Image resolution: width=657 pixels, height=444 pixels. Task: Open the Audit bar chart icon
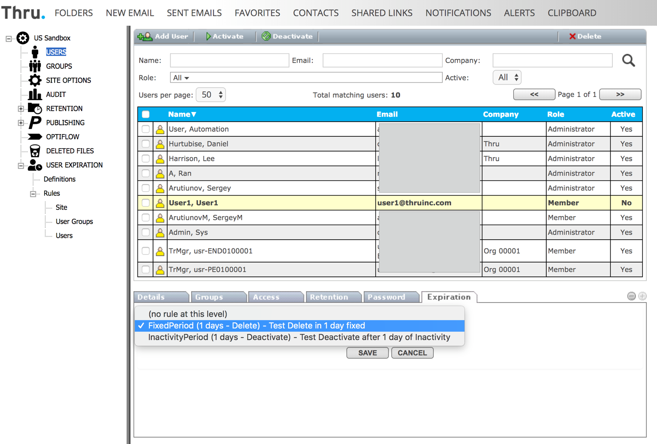tap(35, 94)
